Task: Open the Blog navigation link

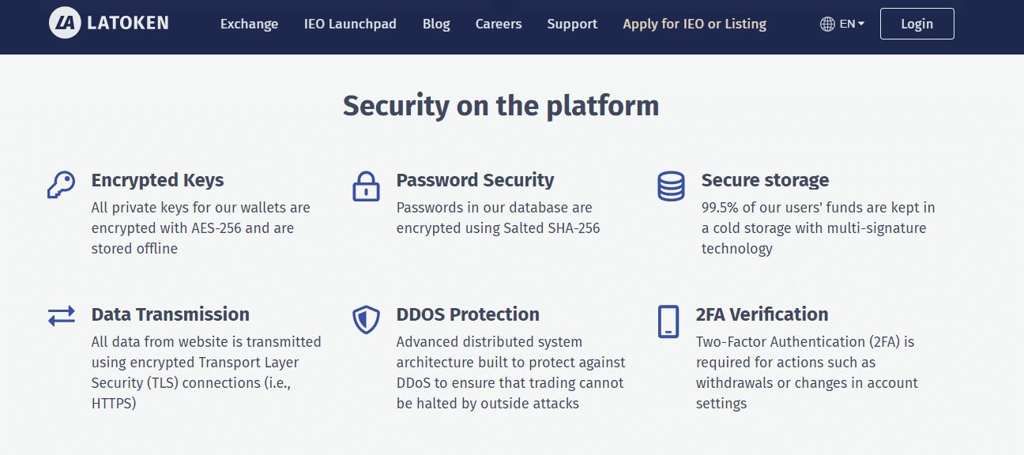Action: point(436,24)
